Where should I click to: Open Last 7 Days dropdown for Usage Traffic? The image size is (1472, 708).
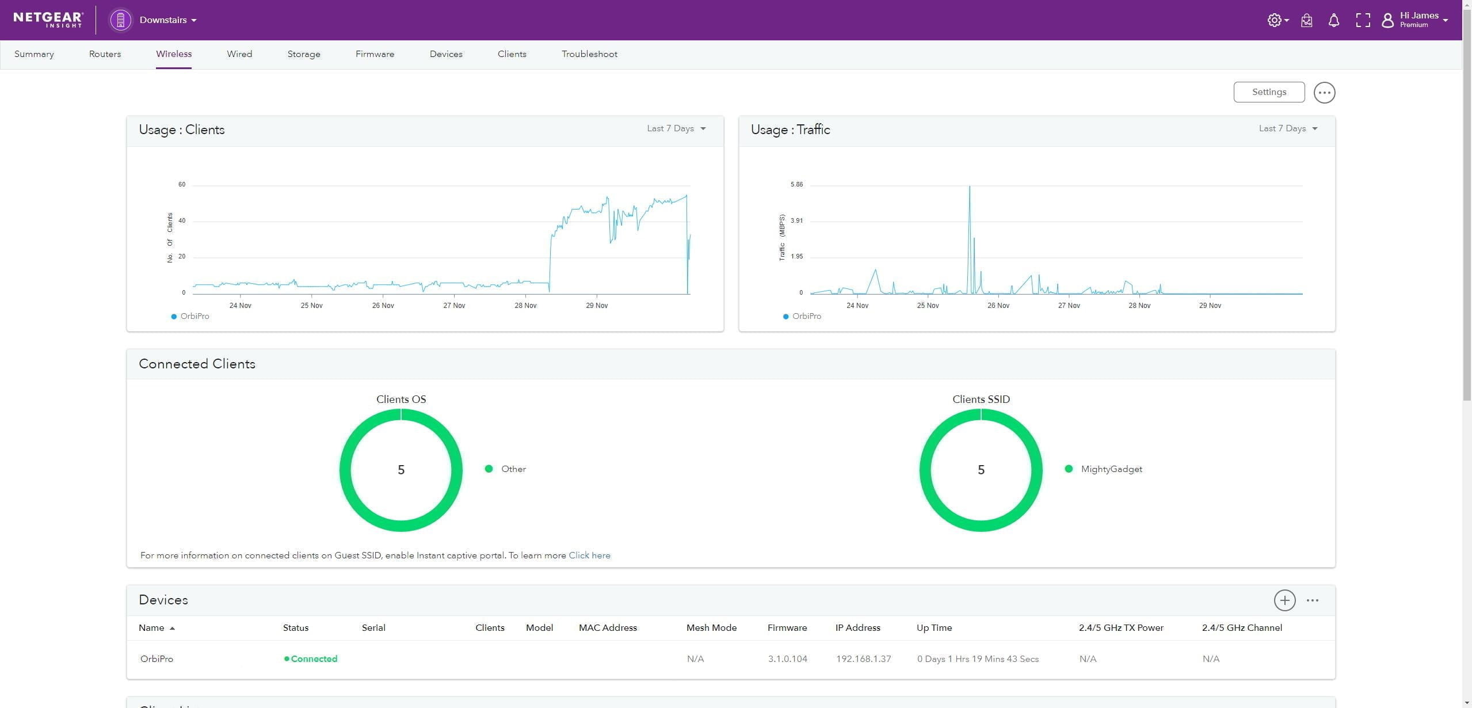click(x=1288, y=128)
